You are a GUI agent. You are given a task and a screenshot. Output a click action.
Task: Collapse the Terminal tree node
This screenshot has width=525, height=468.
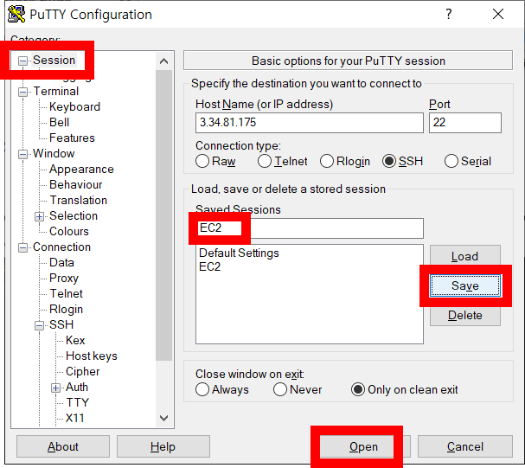tap(22, 92)
